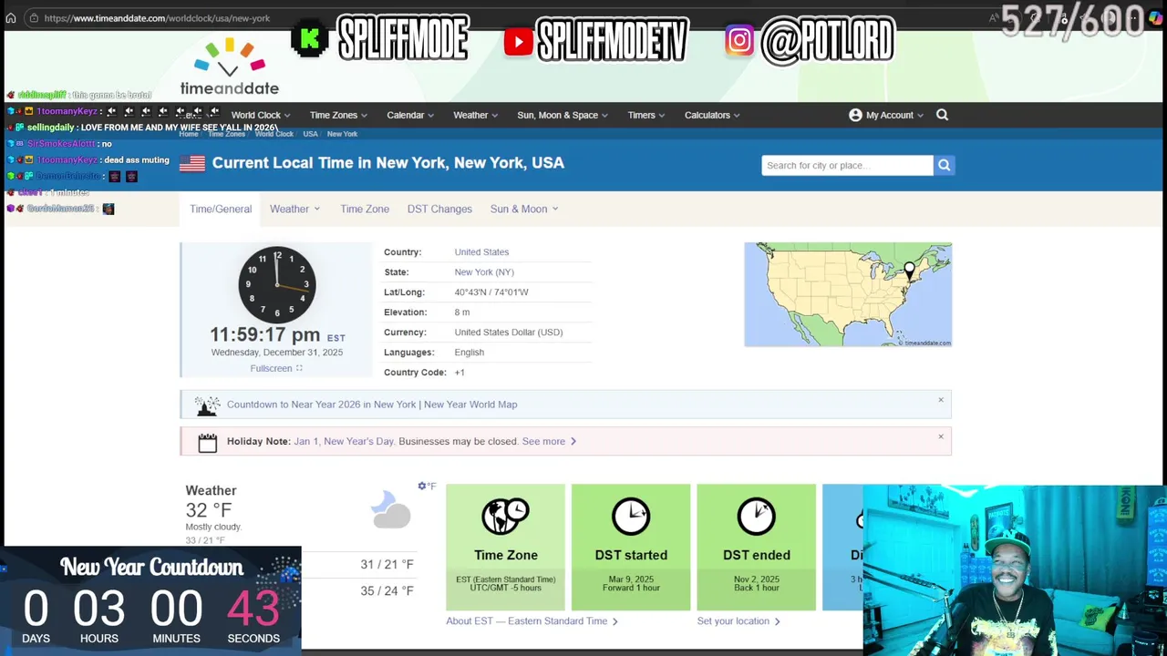
Task: Click the Wednesday, December 31, 2025 date
Action: 277,353
